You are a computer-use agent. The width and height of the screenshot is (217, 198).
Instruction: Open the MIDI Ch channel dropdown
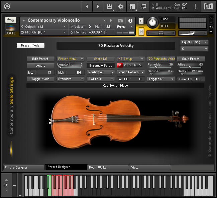[x=44, y=32]
